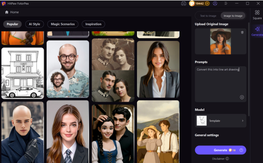This screenshot has height=163, width=263.
Task: Select the anime countryside couple image
Action: (158, 132)
